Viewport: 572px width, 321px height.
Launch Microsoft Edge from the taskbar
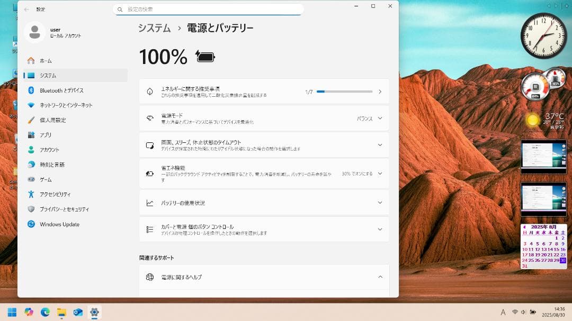coord(46,313)
